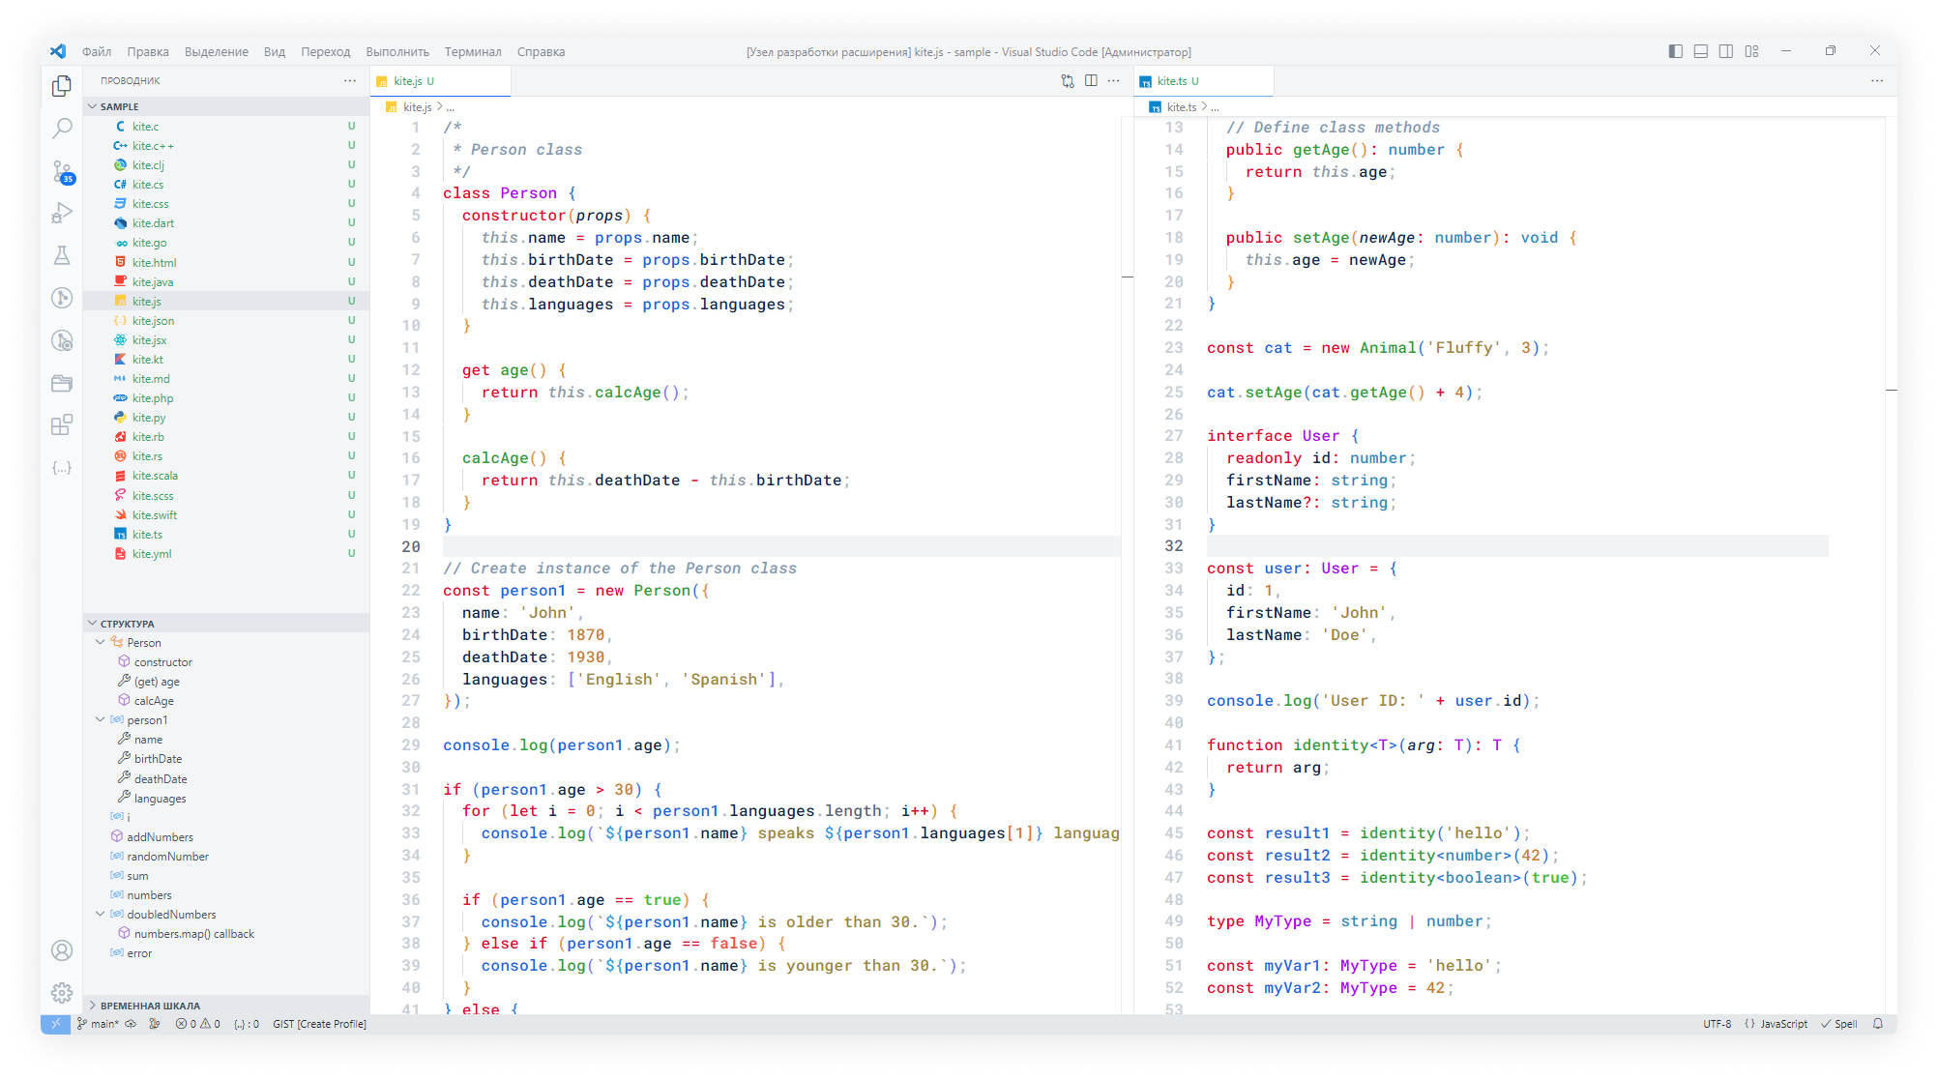
Task: Open Run and Debug view
Action: click(62, 213)
